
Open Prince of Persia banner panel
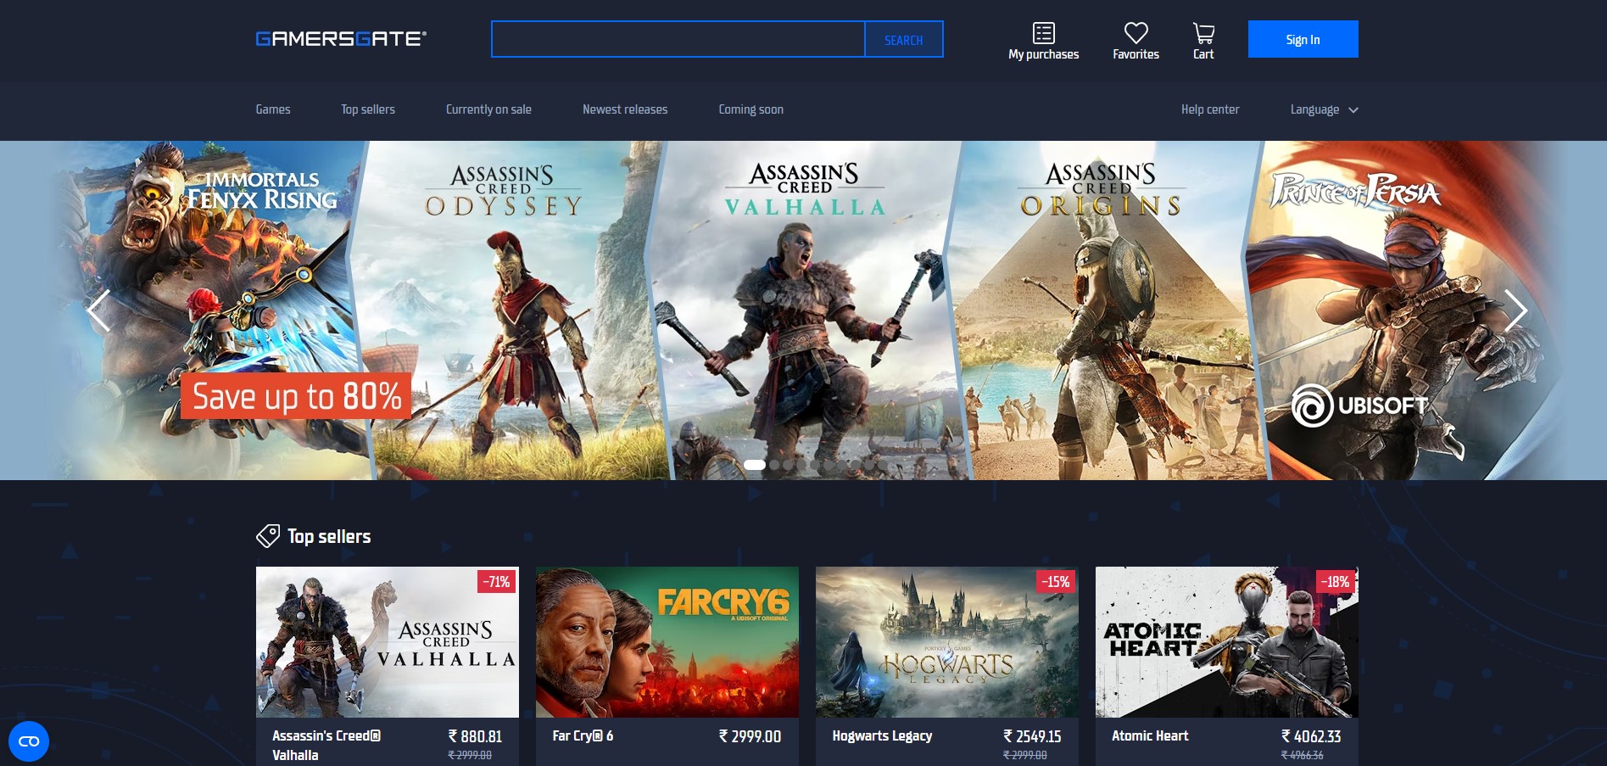(x=1403, y=310)
